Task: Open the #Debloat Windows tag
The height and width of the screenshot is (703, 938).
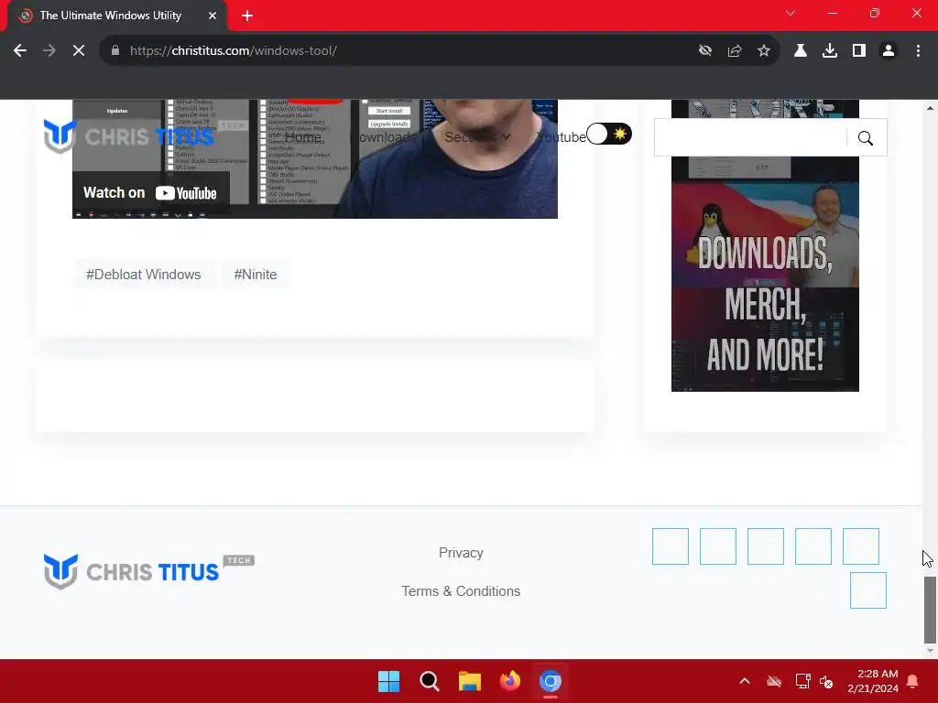Action: [144, 275]
